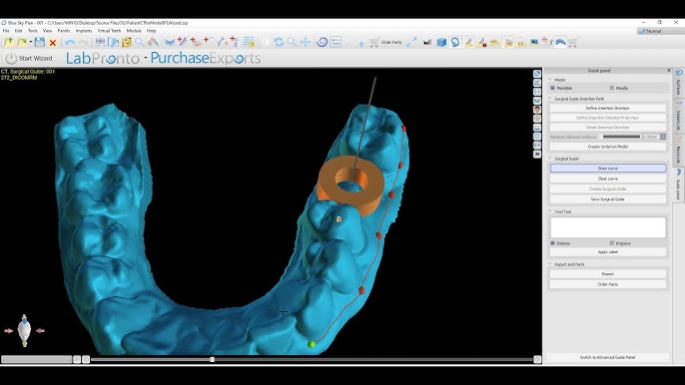Collapse the Model section
The image size is (685, 385).
[550, 80]
